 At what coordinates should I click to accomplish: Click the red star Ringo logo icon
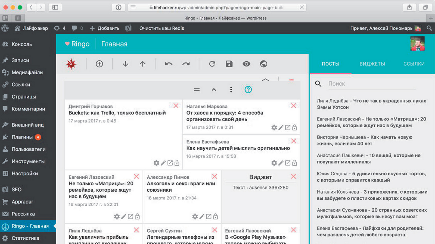(71, 64)
